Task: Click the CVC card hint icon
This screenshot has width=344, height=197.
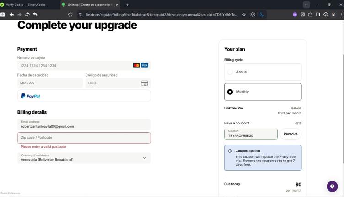Action: coord(145,83)
